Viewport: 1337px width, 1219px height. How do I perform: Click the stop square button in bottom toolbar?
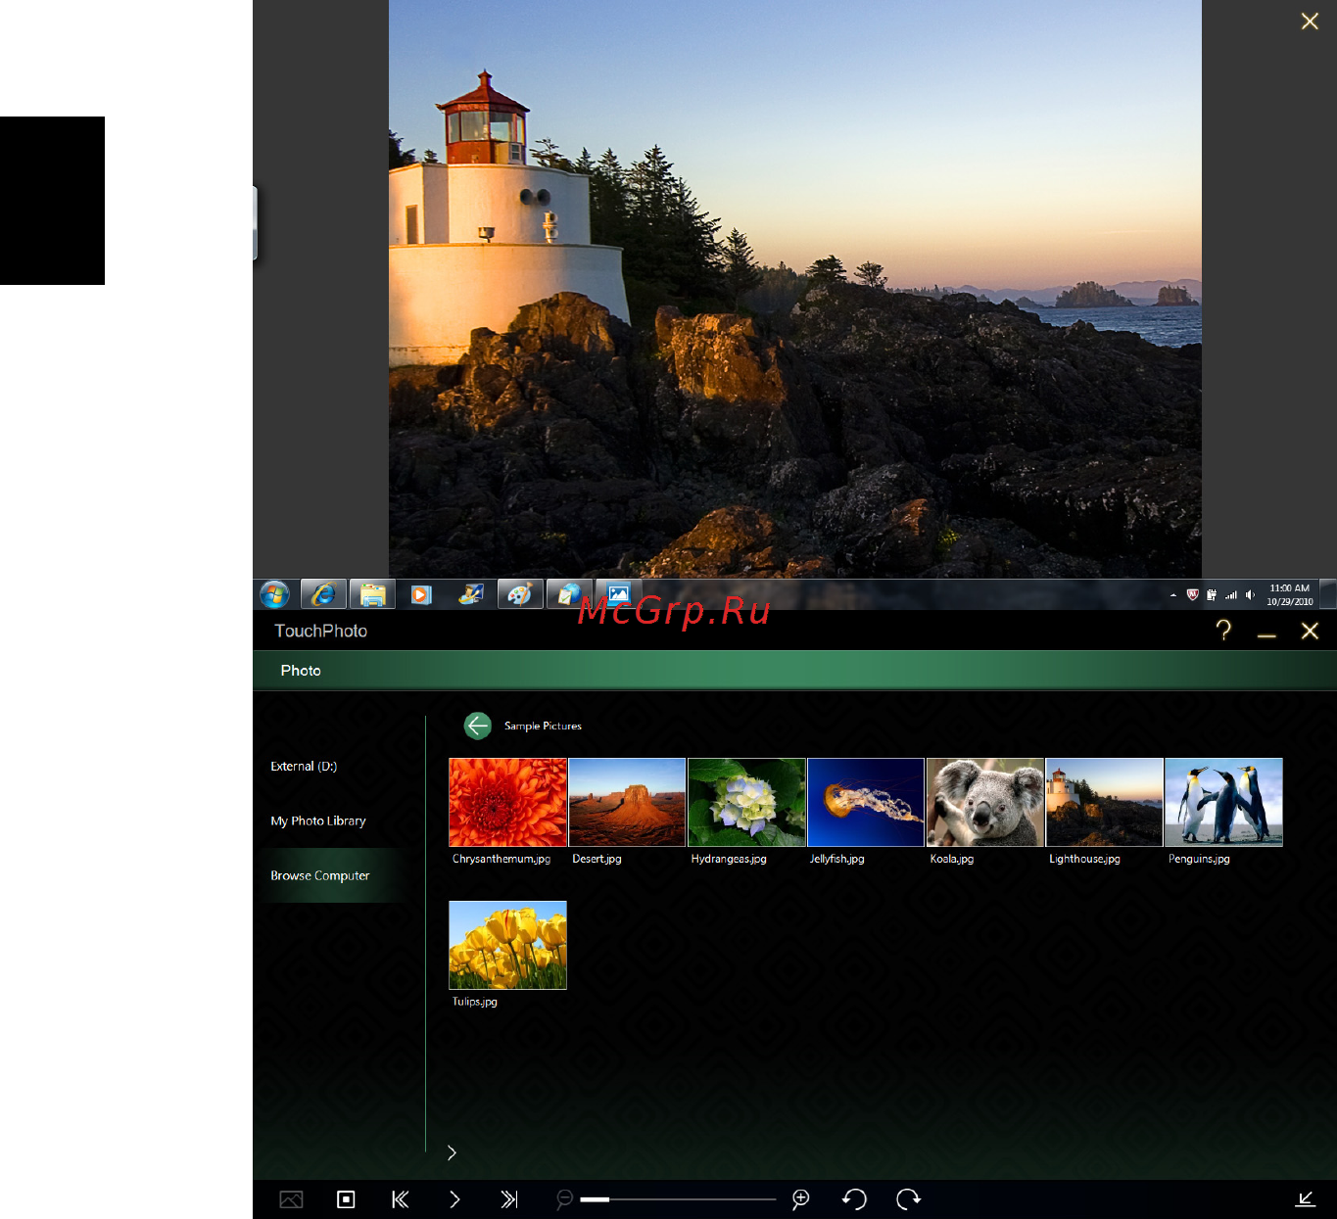[x=346, y=1199]
